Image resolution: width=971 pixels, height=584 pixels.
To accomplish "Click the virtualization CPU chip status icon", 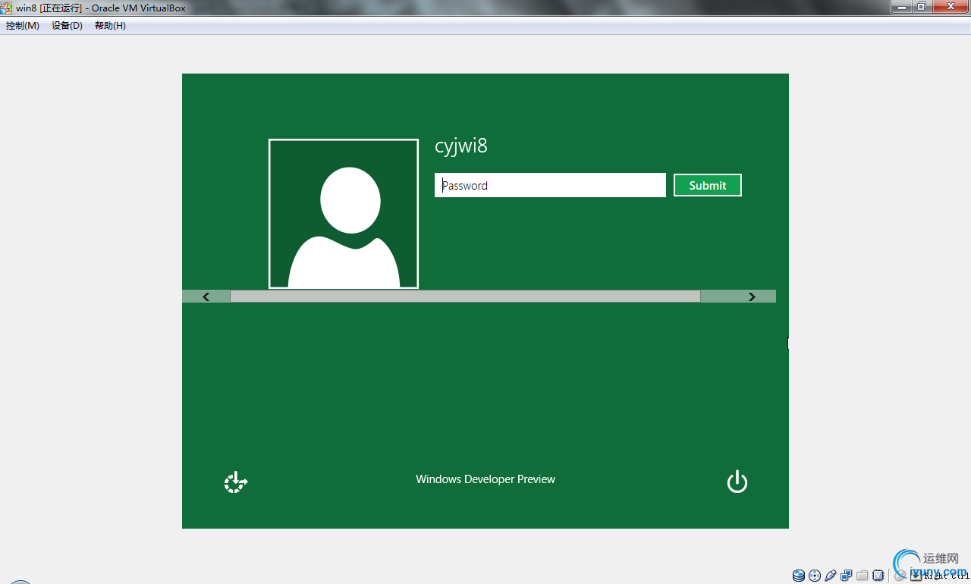I will tap(878, 576).
